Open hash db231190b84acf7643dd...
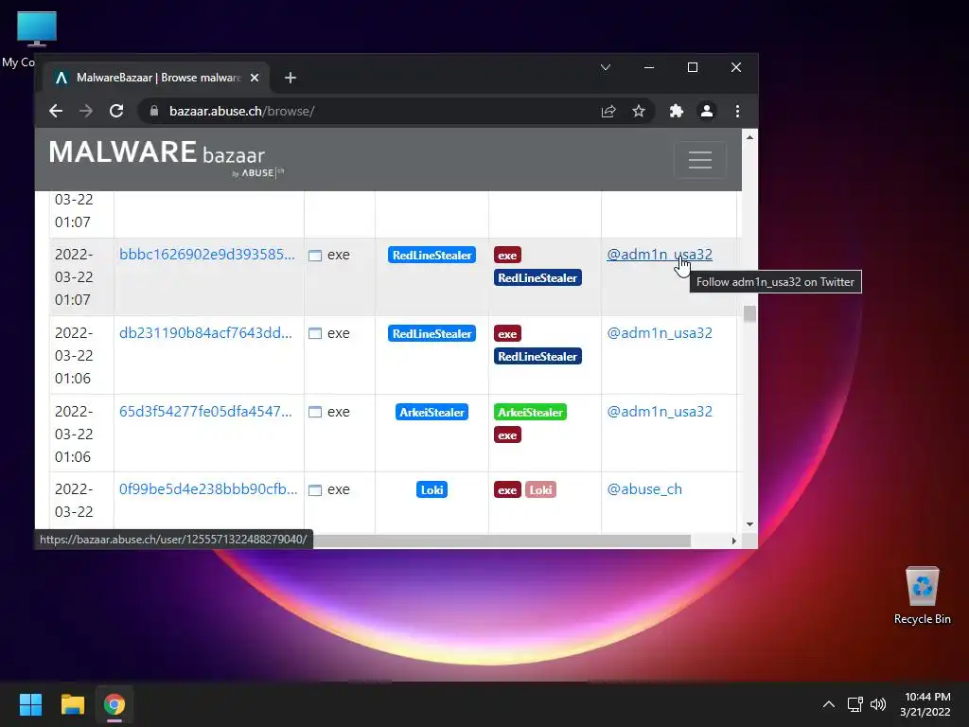The image size is (969, 727). [x=205, y=332]
